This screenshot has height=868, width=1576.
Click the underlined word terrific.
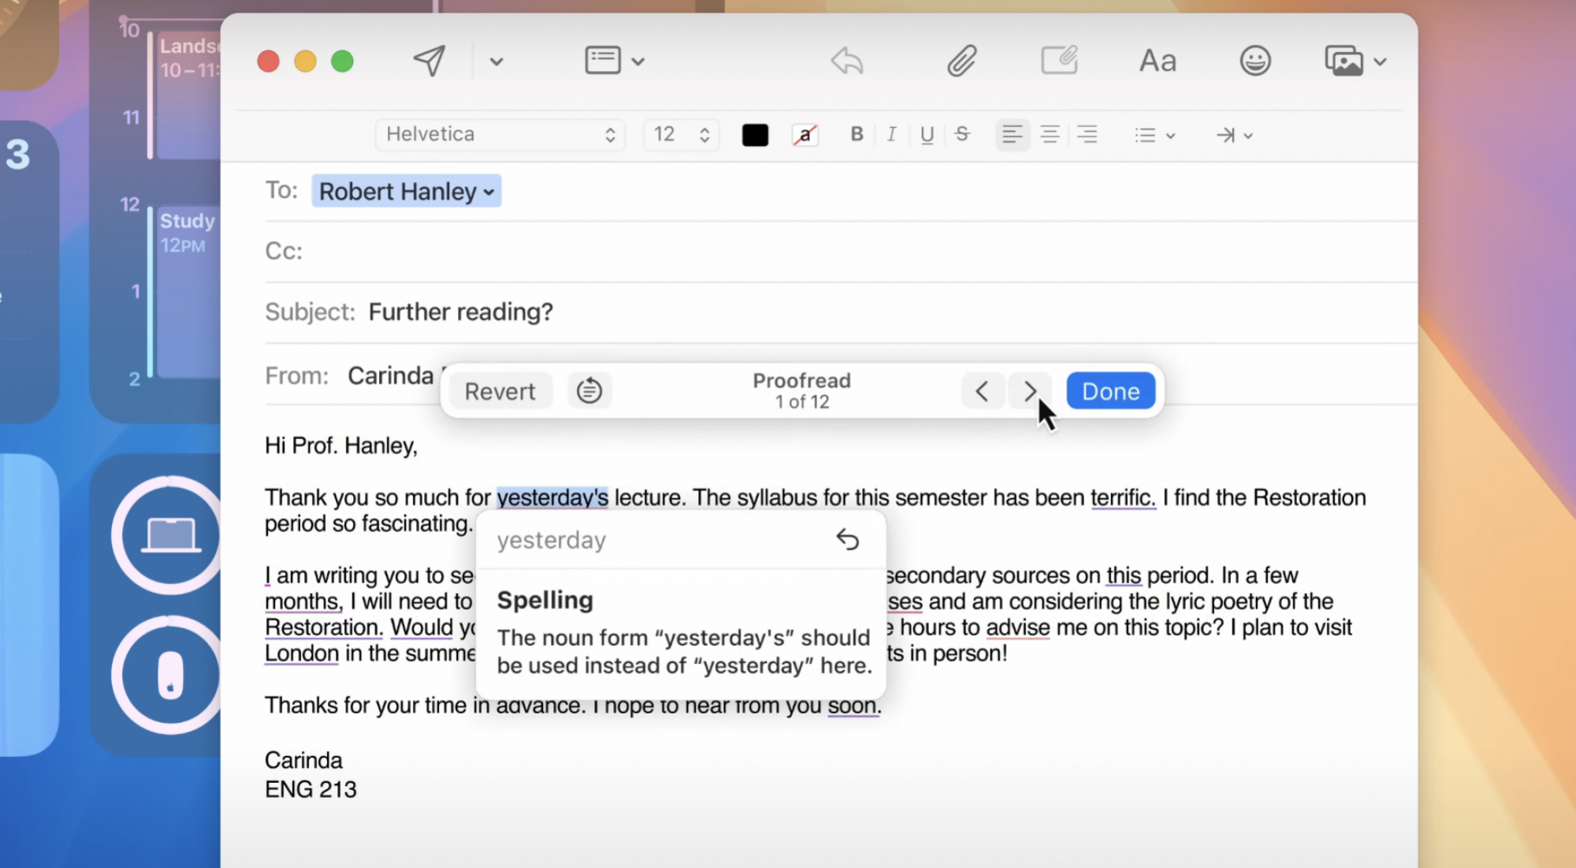click(x=1123, y=497)
